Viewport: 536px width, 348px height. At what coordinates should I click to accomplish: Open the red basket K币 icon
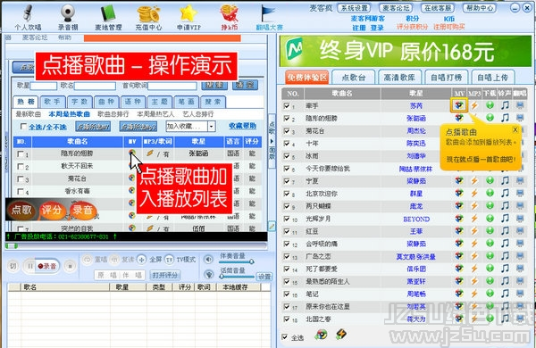229,13
